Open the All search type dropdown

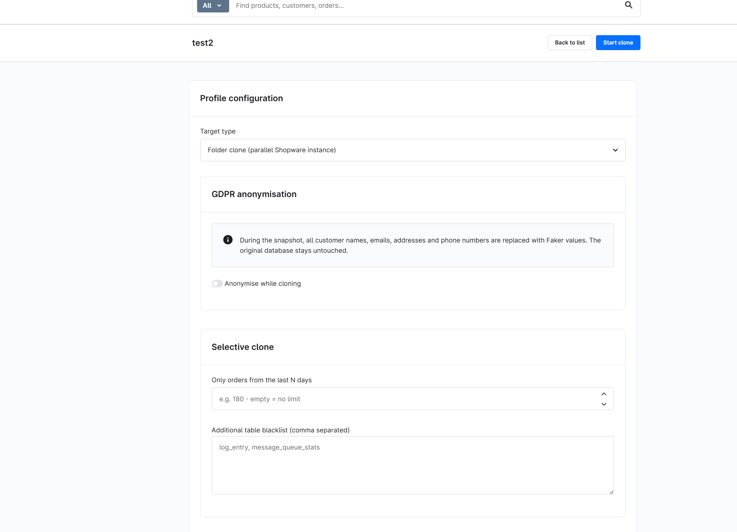point(213,6)
